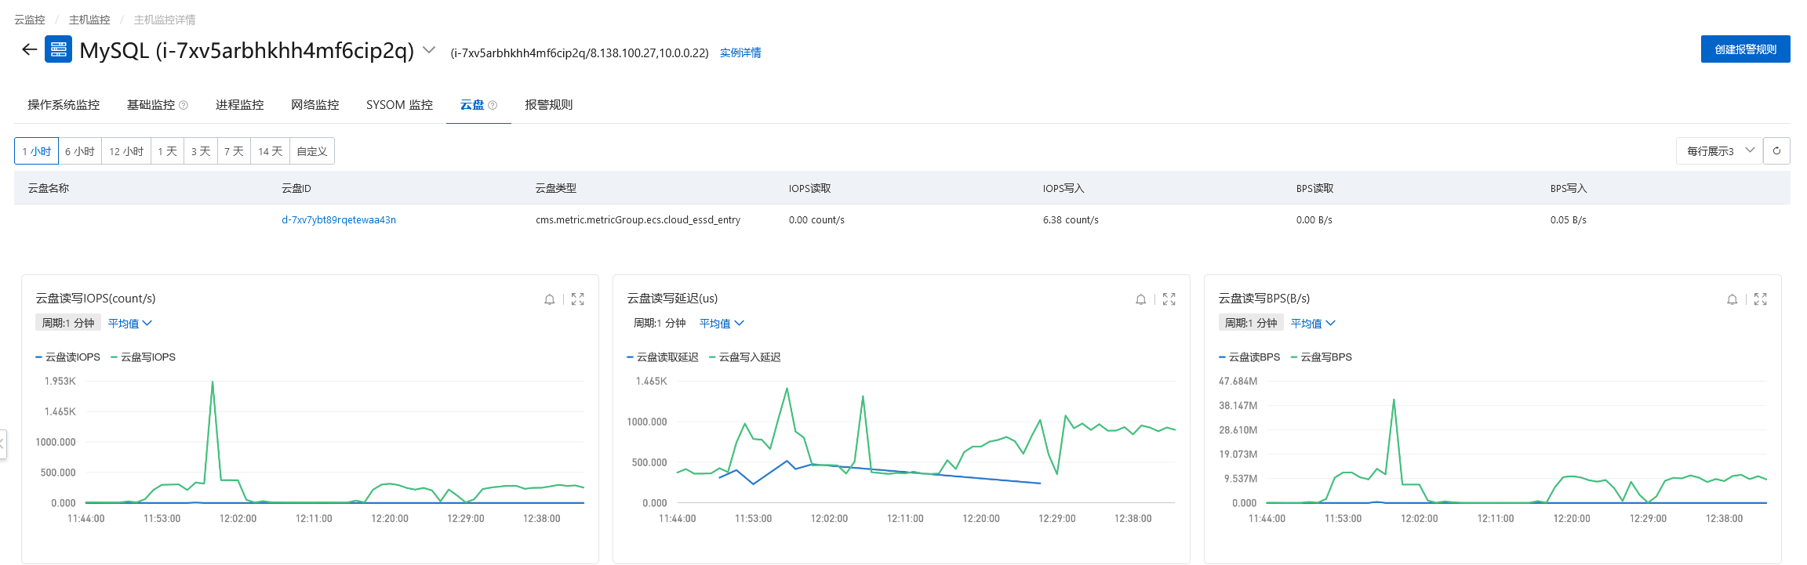This screenshot has width=1807, height=565.
Task: Go to 云监控 breadcrumb
Action: pyautogui.click(x=30, y=20)
